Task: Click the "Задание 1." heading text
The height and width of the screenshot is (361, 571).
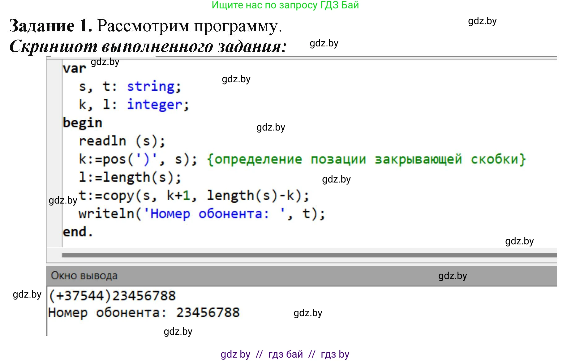Action: pyautogui.click(x=51, y=26)
